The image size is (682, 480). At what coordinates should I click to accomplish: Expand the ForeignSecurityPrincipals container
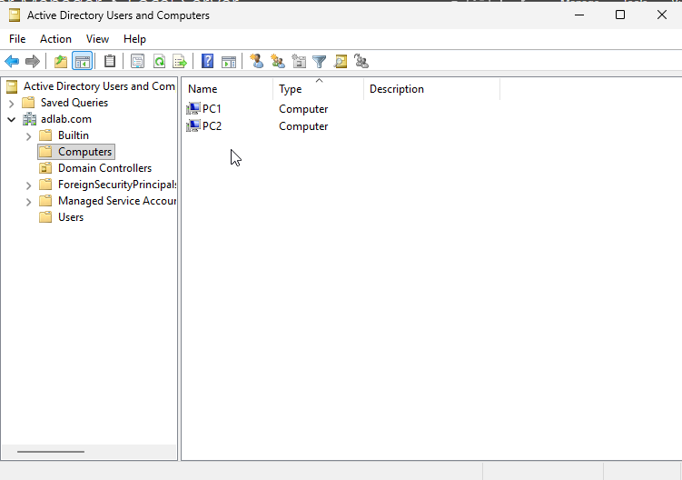point(29,185)
